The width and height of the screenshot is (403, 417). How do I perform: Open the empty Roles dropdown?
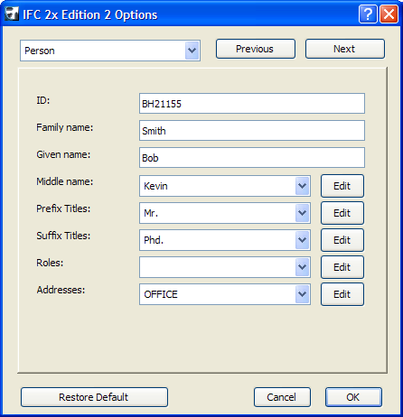225,267
